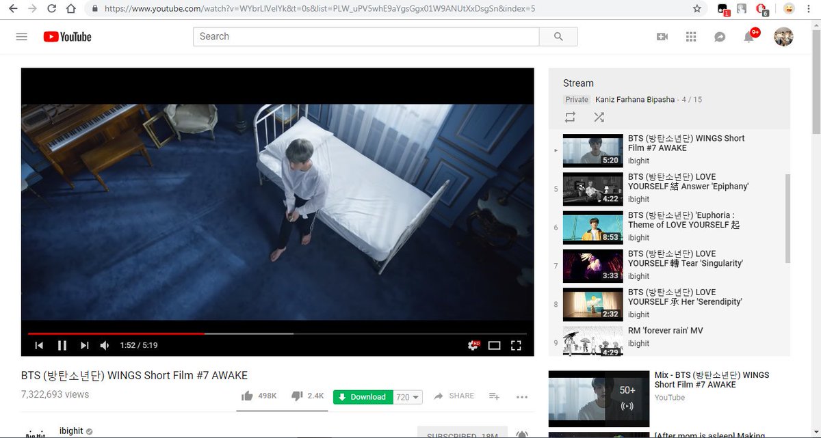
Task: Click the green Download button
Action: 363,397
